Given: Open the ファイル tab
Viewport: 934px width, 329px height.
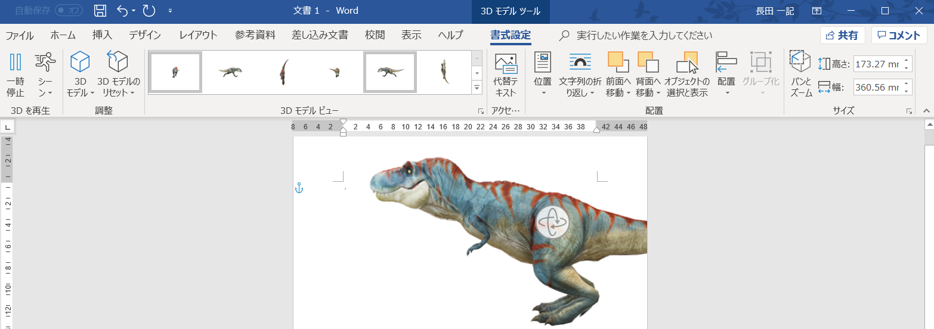Looking at the screenshot, I should coord(20,35).
